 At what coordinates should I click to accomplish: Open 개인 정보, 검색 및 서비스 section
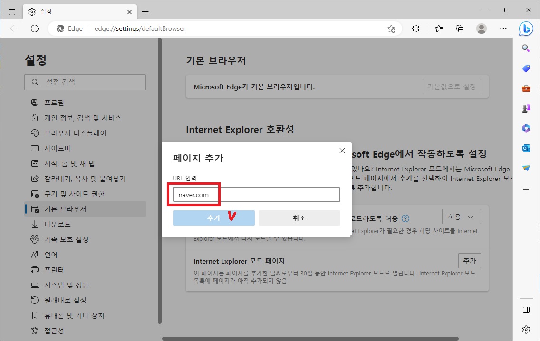pos(85,118)
